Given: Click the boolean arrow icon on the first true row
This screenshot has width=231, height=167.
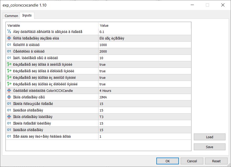Looking at the screenshot, I should [9, 64].
